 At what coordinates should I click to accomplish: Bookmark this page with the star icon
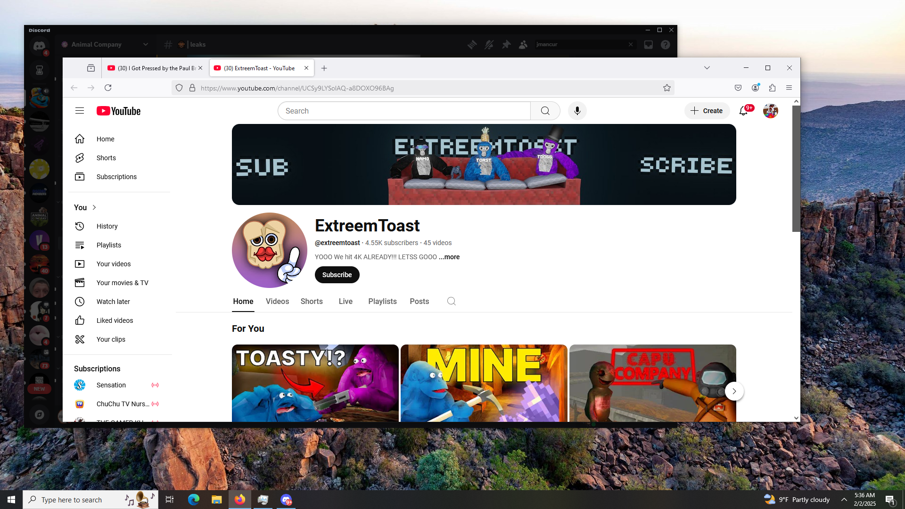[x=666, y=88]
